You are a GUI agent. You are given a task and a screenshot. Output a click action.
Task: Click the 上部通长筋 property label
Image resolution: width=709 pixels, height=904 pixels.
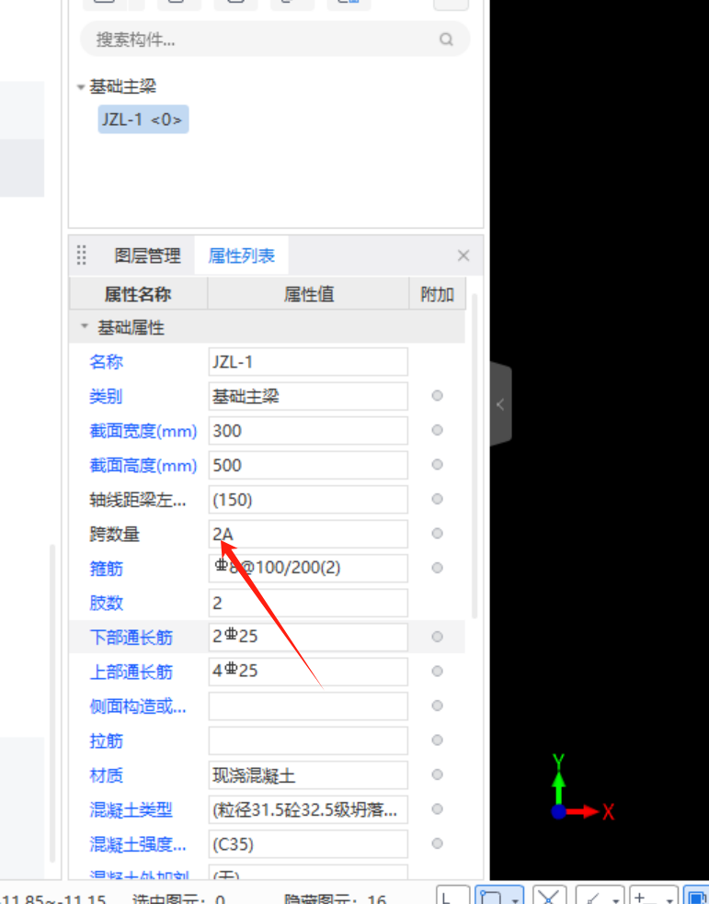click(x=131, y=672)
